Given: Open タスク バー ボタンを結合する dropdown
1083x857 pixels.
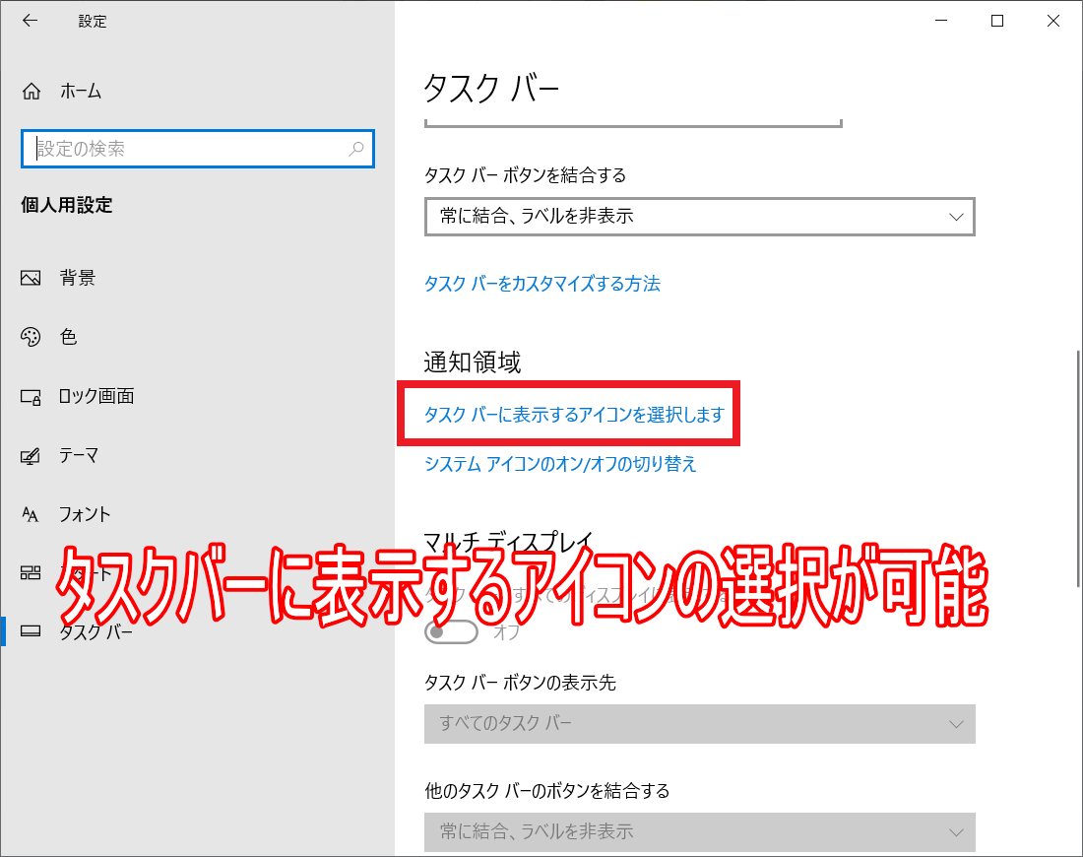Looking at the screenshot, I should pyautogui.click(x=700, y=217).
